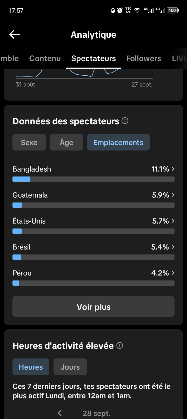Tap the battery indicator icon
This screenshot has height=419, width=187.
point(173,10)
